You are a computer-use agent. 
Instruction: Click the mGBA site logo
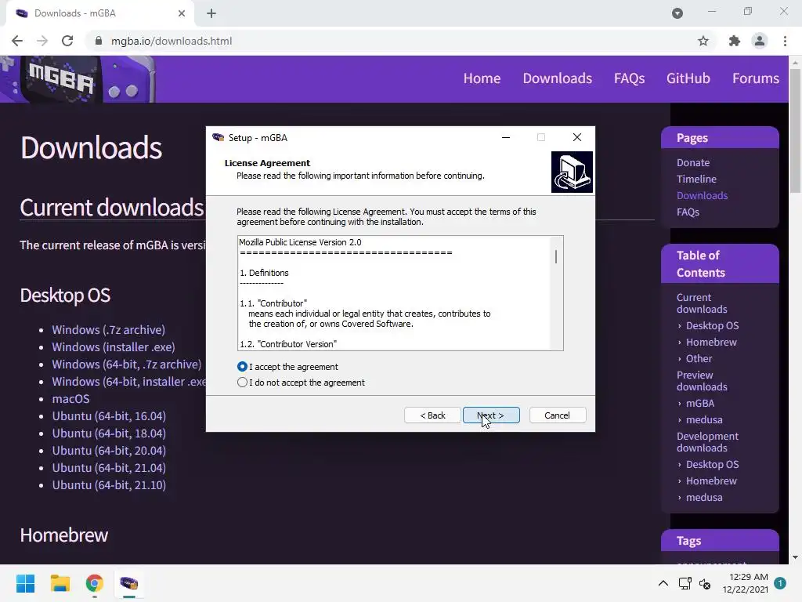tap(78, 79)
